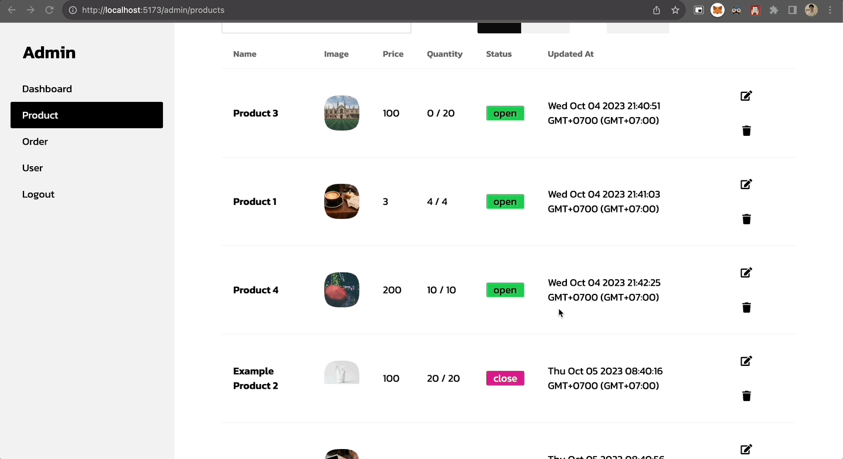
Task: Open the Chrome extensions puzzle menu
Action: pos(774,10)
